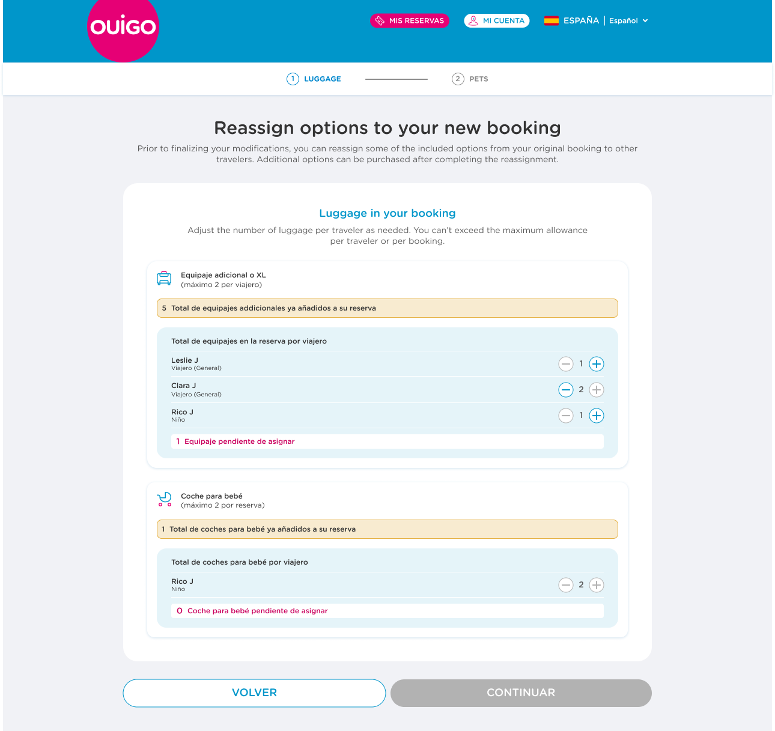Increase Rico J luggage count
The height and width of the screenshot is (731, 775).
click(597, 416)
